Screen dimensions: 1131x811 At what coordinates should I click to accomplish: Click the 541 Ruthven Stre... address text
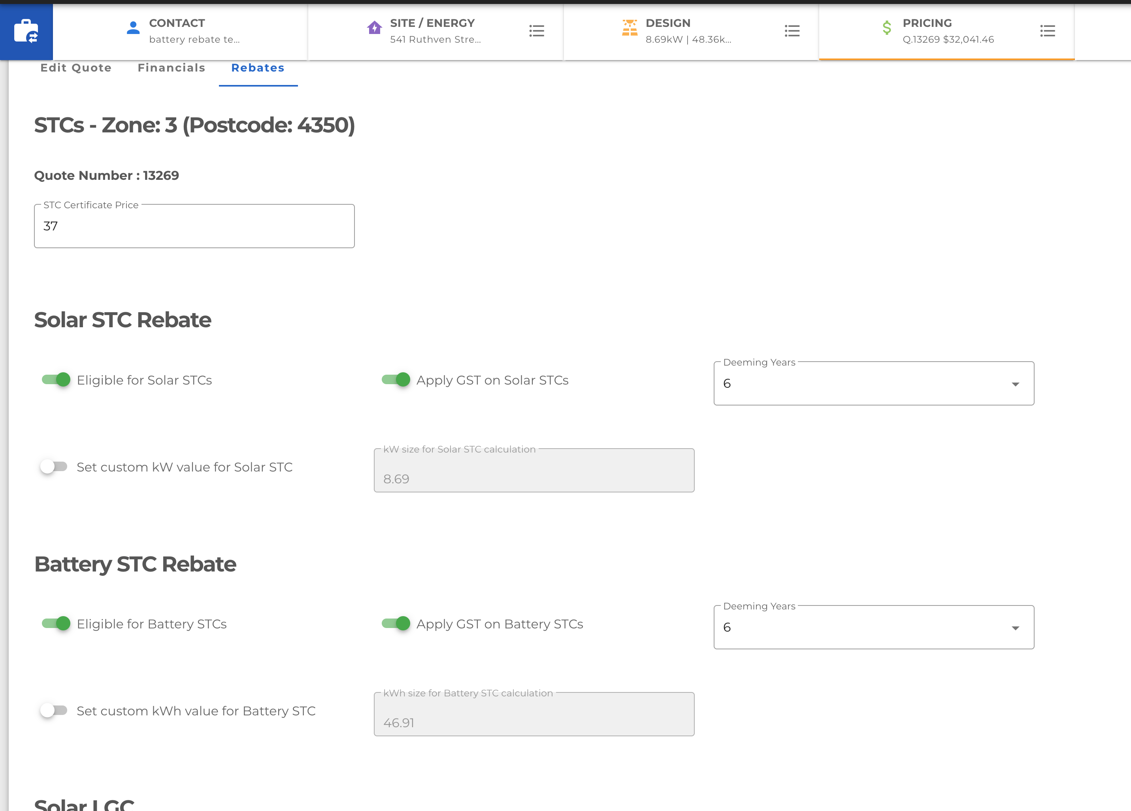435,40
